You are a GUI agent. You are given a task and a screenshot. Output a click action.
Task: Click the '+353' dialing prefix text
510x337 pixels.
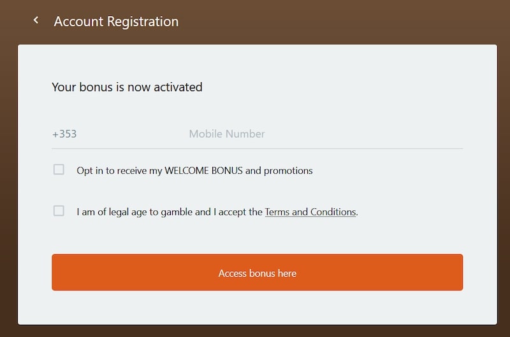(x=64, y=134)
